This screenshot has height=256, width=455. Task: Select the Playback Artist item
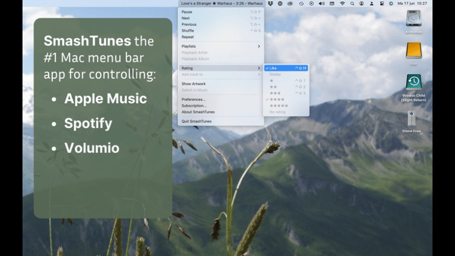221,52
